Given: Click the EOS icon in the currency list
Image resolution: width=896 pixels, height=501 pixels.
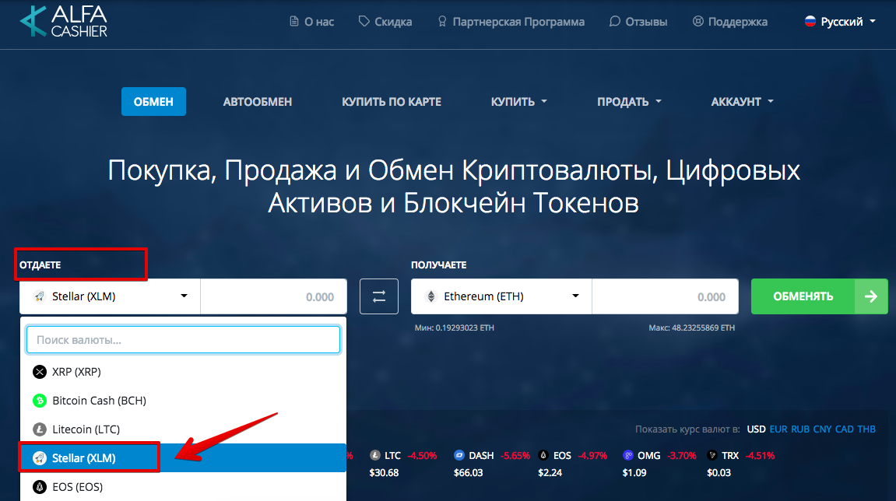Looking at the screenshot, I should coord(40,487).
